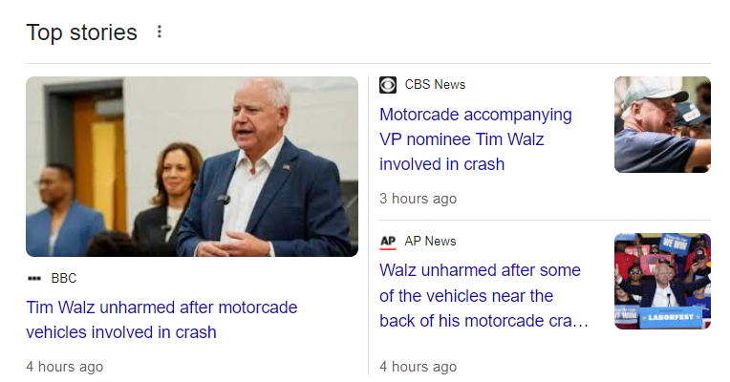Open BBC headline about Walz unharmed
The width and height of the screenshot is (730, 382).
[161, 320]
